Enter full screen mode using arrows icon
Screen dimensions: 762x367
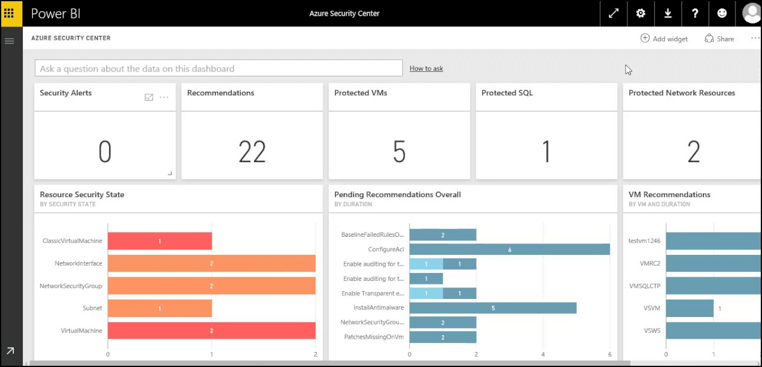[614, 13]
